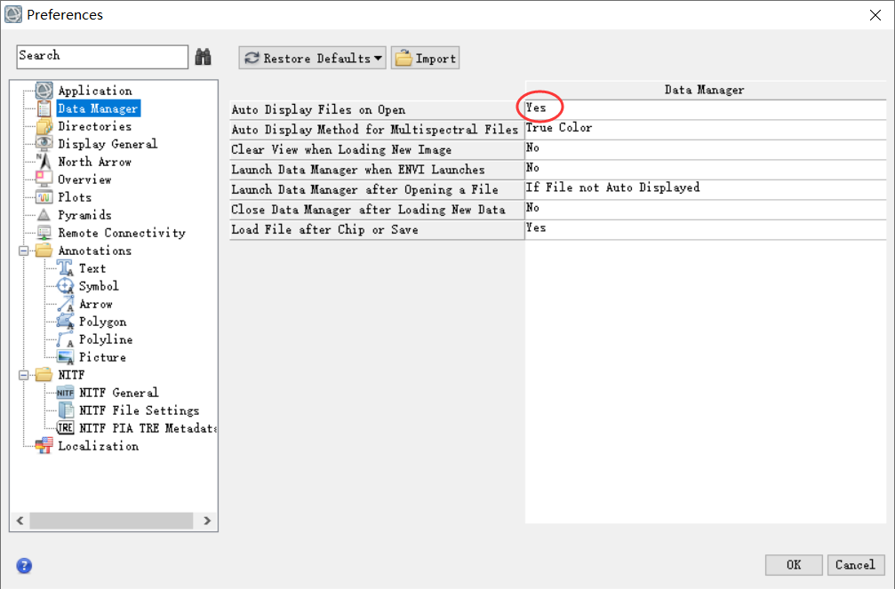Collapse the Annotations tree node
The width and height of the screenshot is (895, 589).
click(x=23, y=251)
